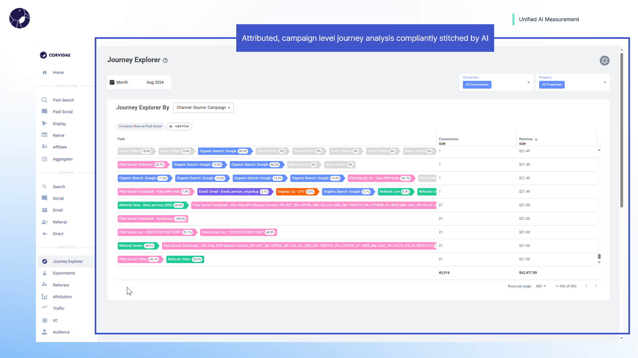Open the Channel: Source: Campaign dropdown

point(203,108)
